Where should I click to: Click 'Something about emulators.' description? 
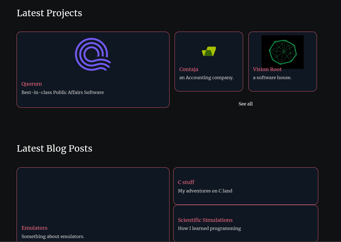click(x=53, y=236)
